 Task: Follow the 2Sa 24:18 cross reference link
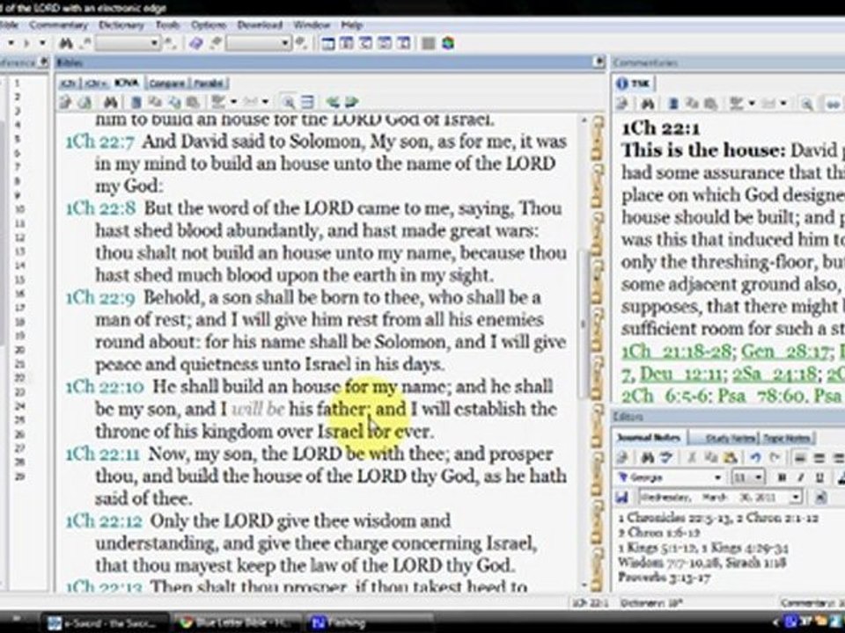coord(776,374)
